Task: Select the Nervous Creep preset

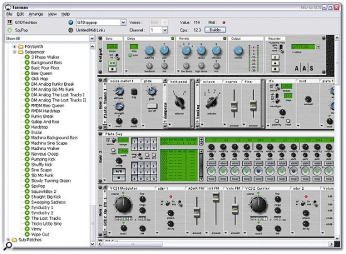Action: 45,154
